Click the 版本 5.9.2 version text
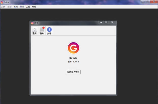Screen dimensions: 158x104 (x=73, y=62)
